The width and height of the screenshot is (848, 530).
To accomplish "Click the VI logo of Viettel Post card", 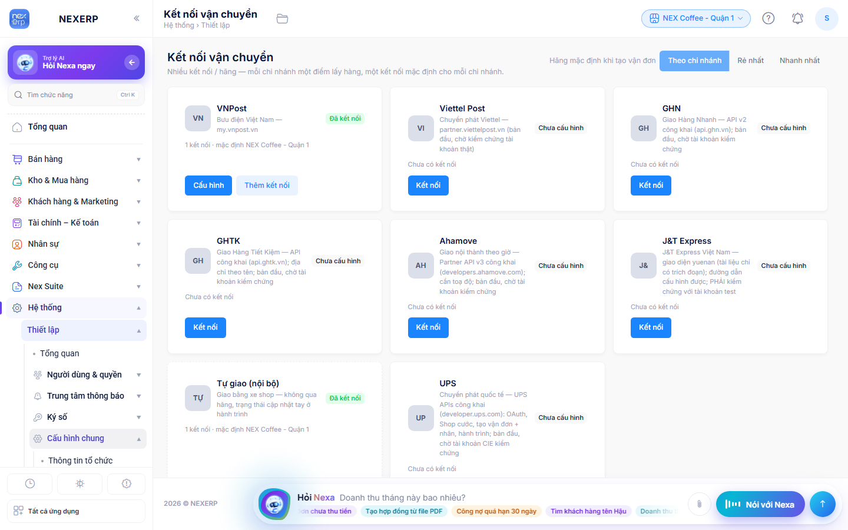I will [x=421, y=128].
